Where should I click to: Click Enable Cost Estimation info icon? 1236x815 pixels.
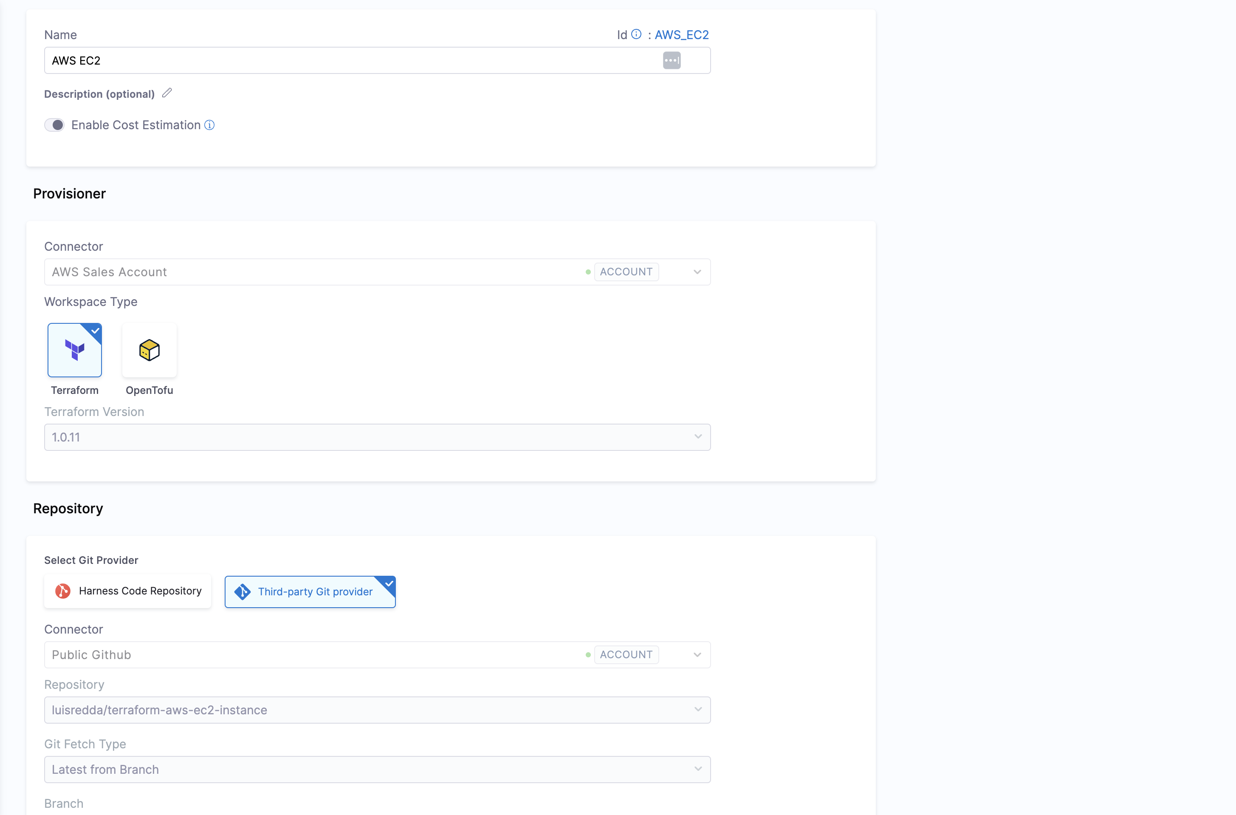pyautogui.click(x=209, y=125)
